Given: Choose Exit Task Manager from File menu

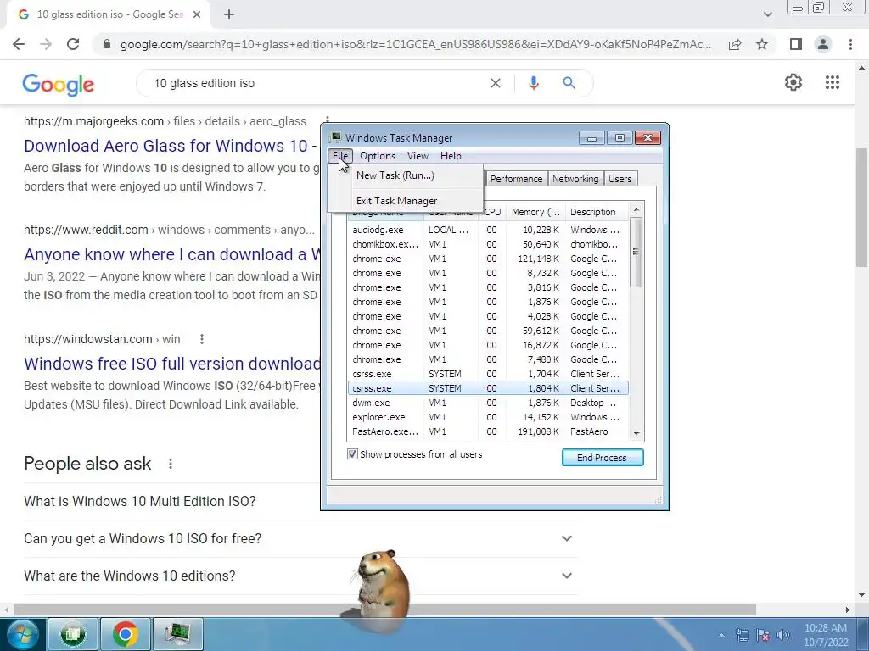Looking at the screenshot, I should pyautogui.click(x=405, y=201).
